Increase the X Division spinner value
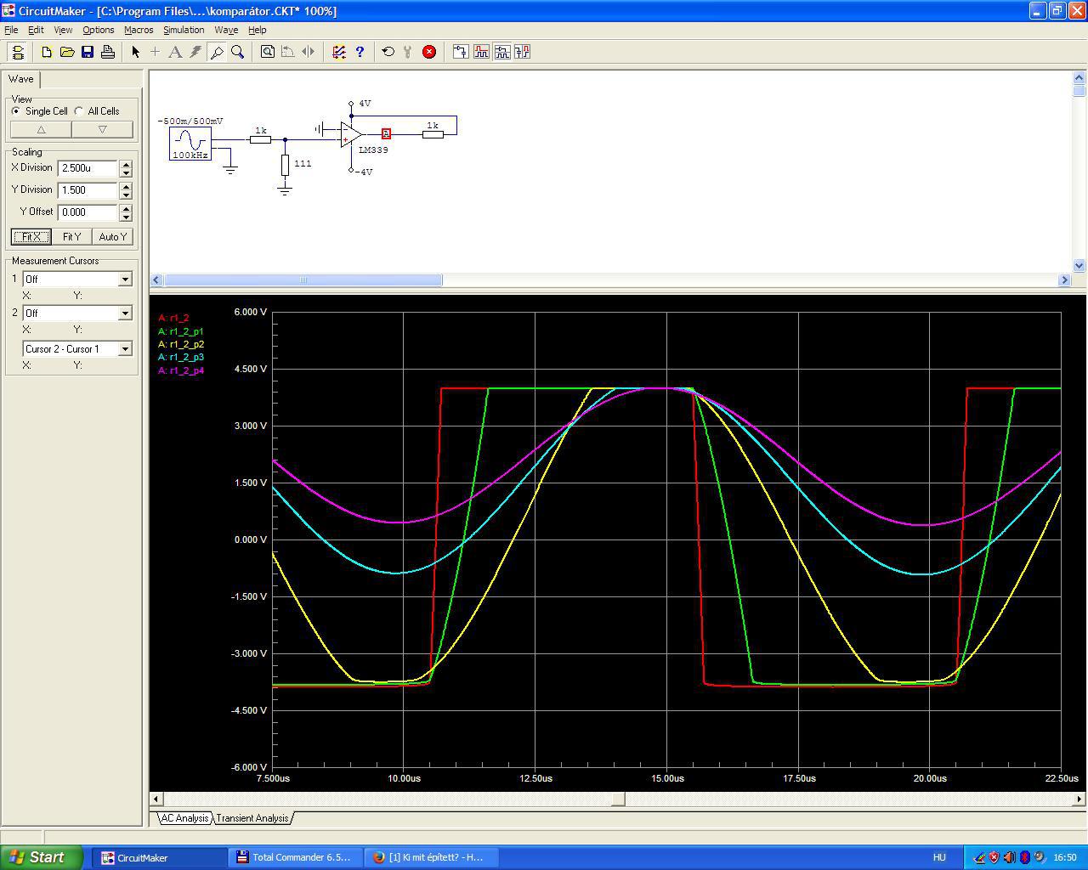1088x870 pixels. [x=126, y=165]
